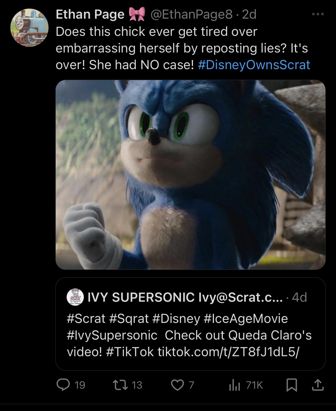The image size is (336, 411).
Task: Open the 2d timestamp of the tweet
Action: [x=249, y=14]
